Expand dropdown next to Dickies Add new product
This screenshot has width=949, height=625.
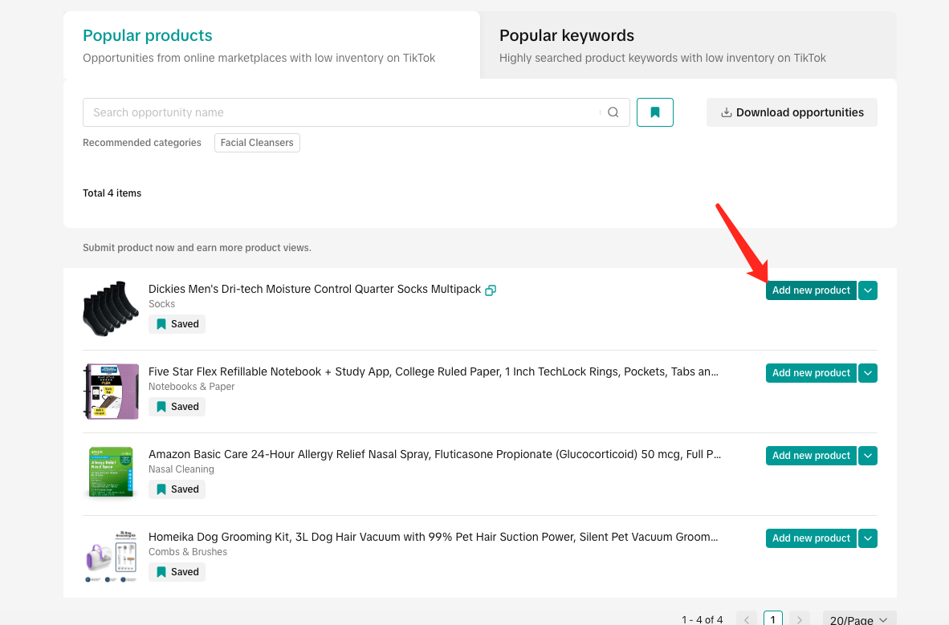868,290
